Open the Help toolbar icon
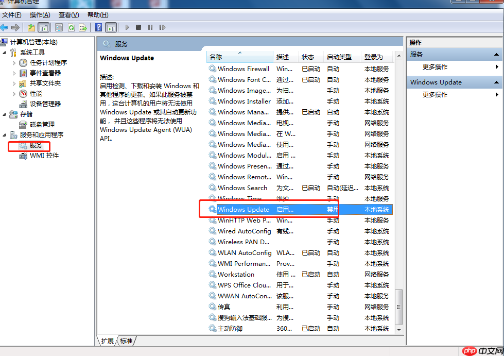This screenshot has height=356, width=504. 99,28
